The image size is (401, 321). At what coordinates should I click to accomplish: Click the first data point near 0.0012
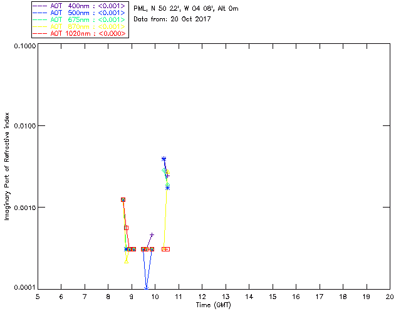click(x=123, y=199)
